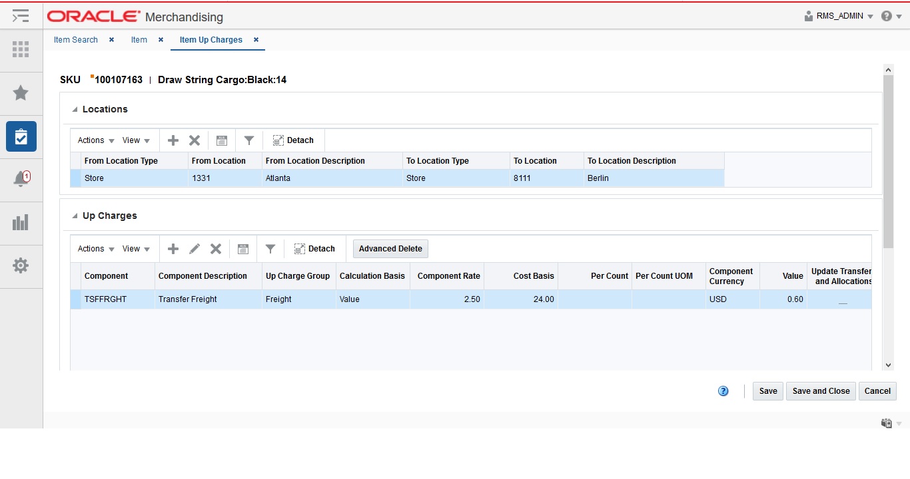The width and height of the screenshot is (910, 479).
Task: Open Favorites star in the sidebar
Action: [x=21, y=92]
